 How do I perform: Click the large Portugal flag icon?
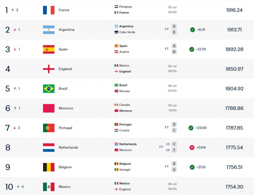coord(49,128)
